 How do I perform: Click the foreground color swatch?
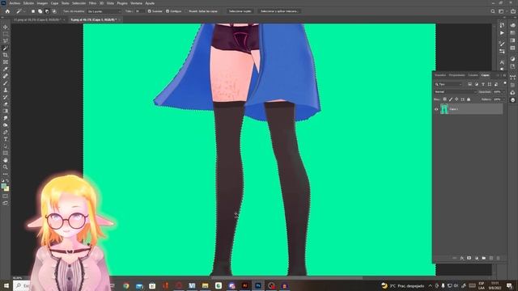click(4, 187)
